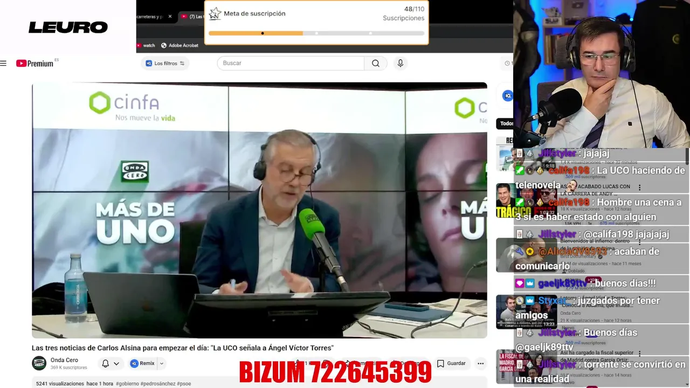Open the video title about Carlos Alsina

[183, 348]
